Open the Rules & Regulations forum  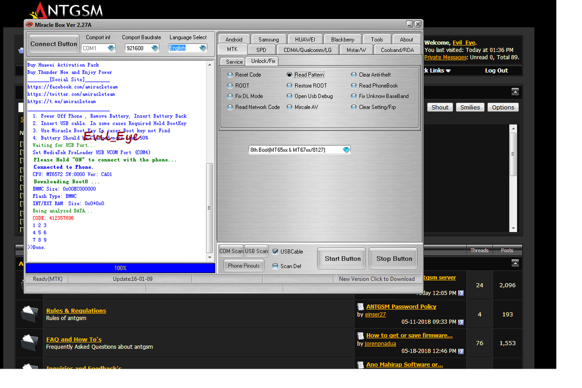tap(76, 310)
